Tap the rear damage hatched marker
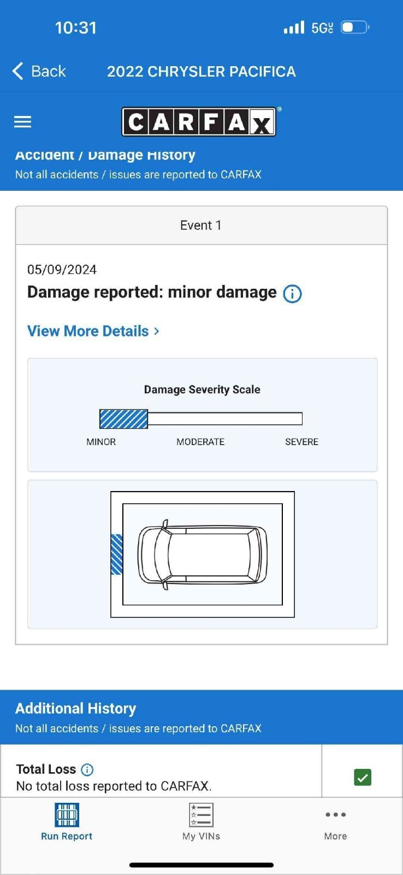Screen dimensions: 403x875 coord(116,555)
